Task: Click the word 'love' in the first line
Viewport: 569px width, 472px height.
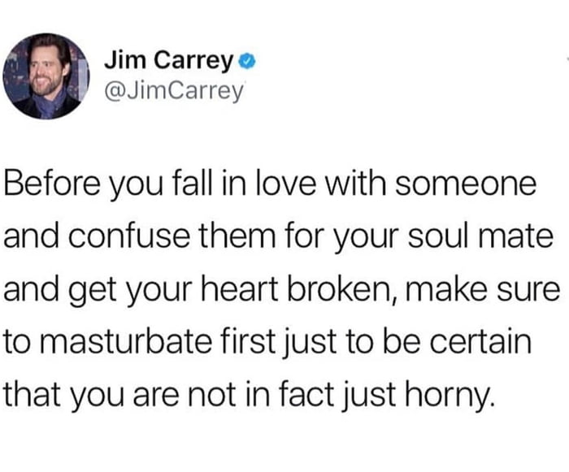Action: tap(286, 183)
